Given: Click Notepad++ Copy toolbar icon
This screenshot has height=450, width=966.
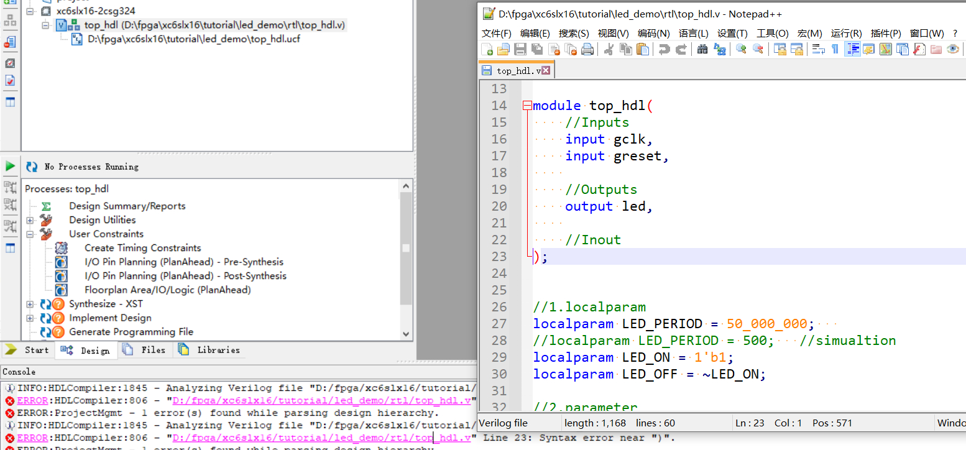Looking at the screenshot, I should 626,50.
